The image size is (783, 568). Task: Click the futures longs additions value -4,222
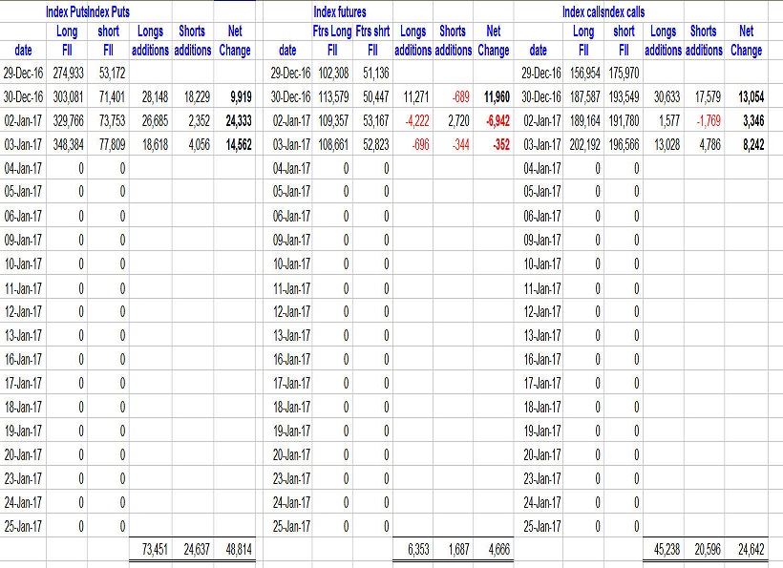[413, 120]
